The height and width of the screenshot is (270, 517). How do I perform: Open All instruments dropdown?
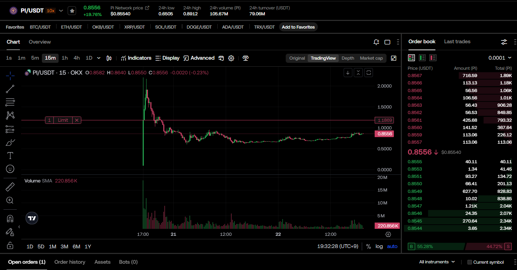437,262
